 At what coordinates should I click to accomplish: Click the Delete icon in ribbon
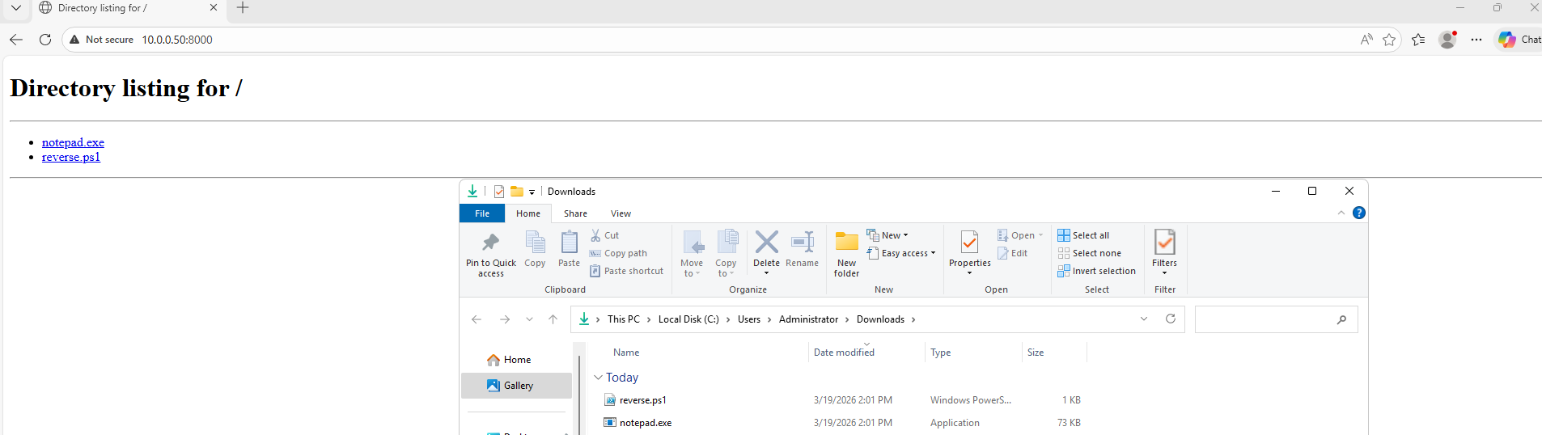pos(766,243)
